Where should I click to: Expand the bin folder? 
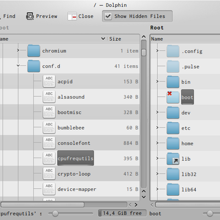pyautogui.click(x=157, y=81)
